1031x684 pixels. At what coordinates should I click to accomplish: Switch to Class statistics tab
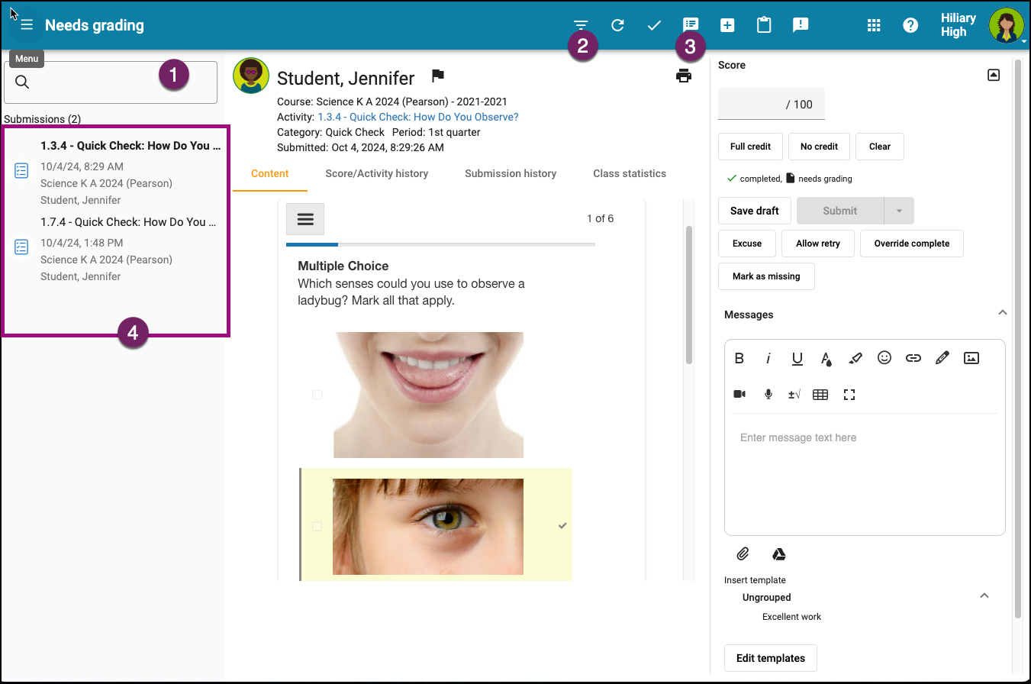point(630,173)
